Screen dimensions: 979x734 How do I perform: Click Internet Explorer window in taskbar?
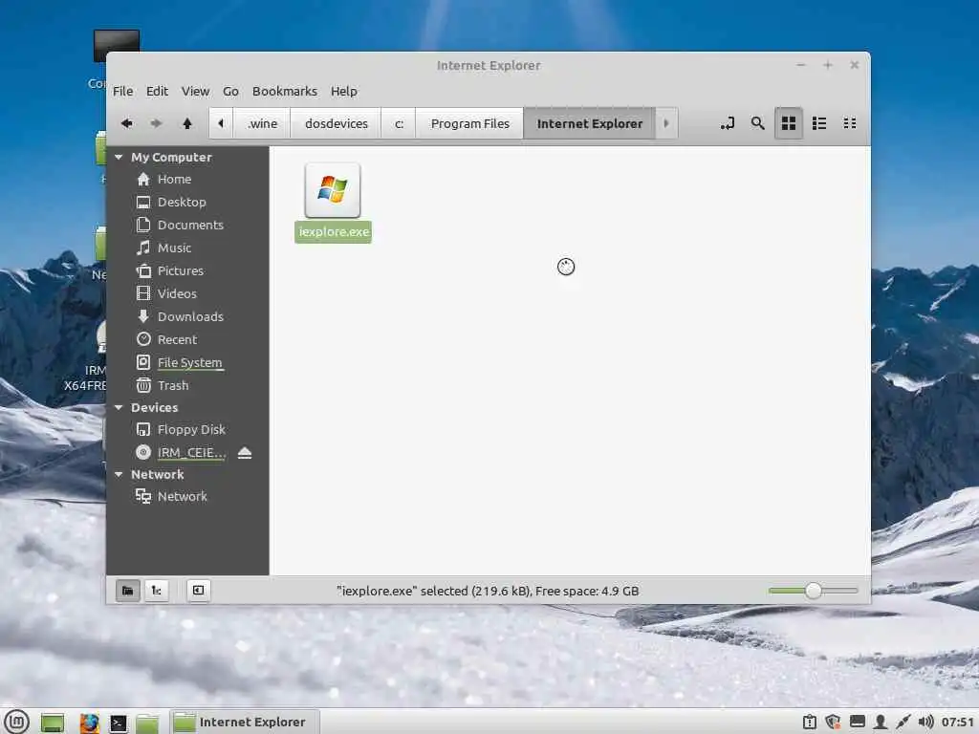point(245,723)
